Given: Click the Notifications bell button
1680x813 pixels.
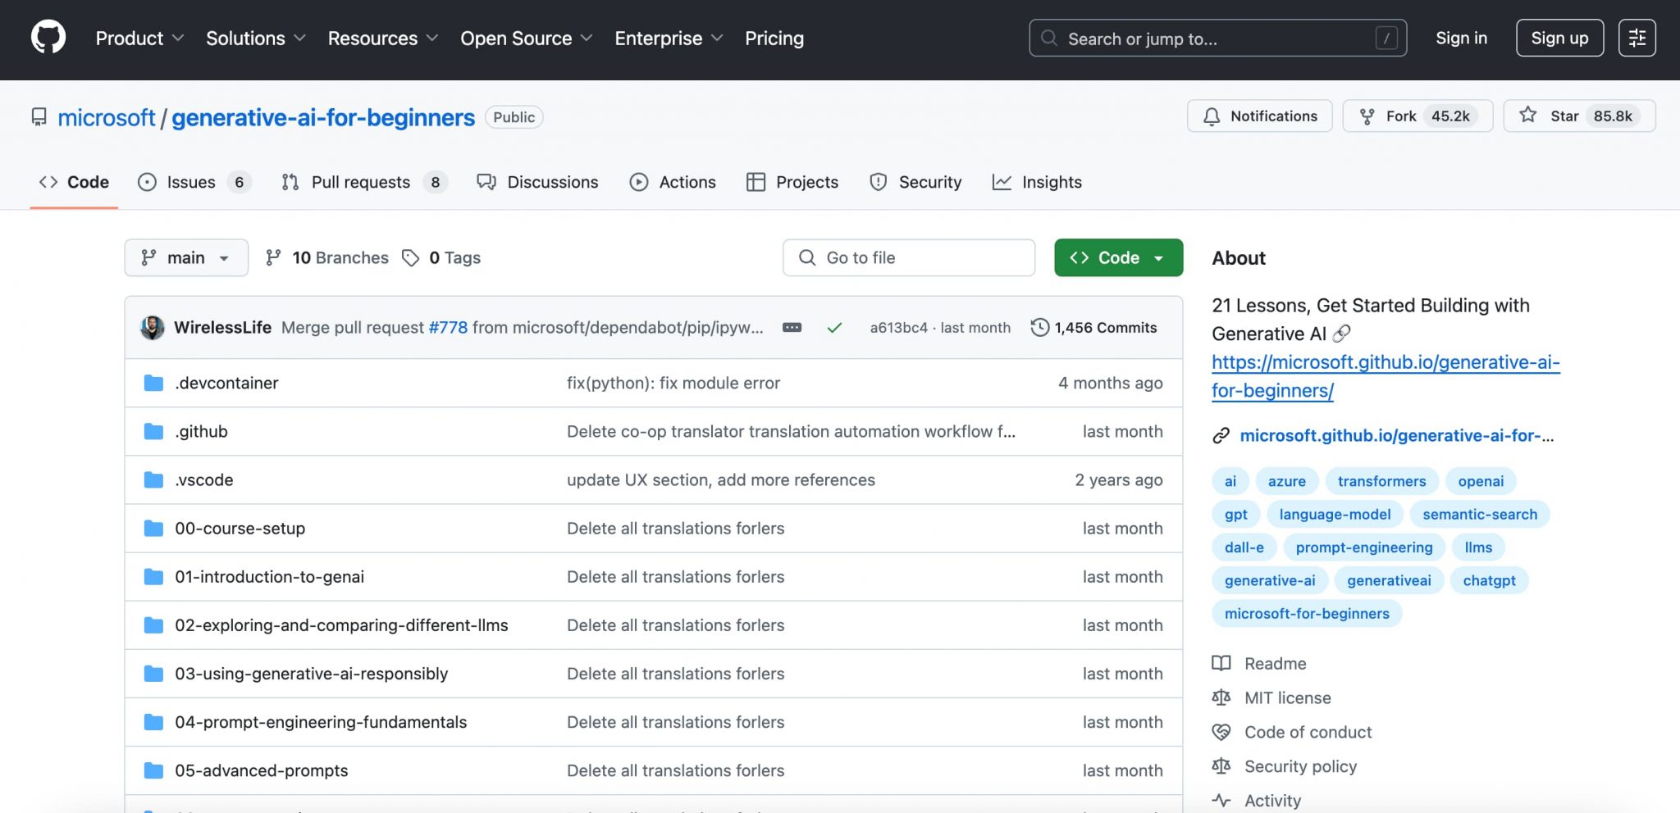Looking at the screenshot, I should click(1259, 116).
